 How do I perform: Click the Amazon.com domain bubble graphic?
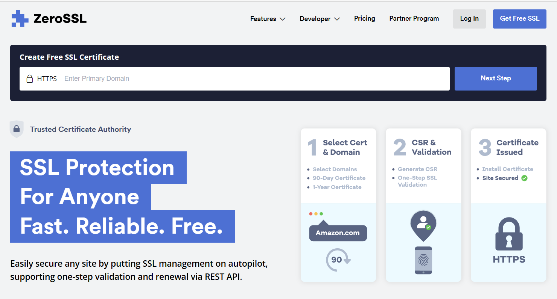(338, 230)
